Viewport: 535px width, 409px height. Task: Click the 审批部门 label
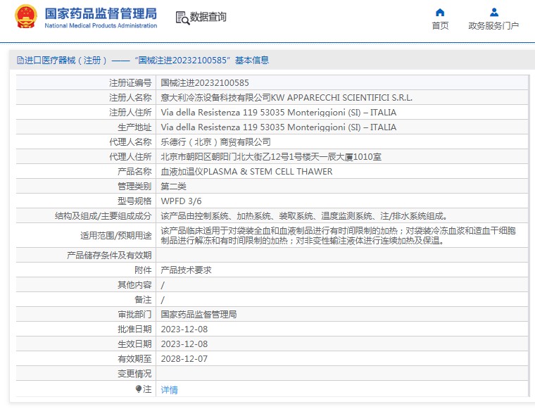click(x=134, y=315)
